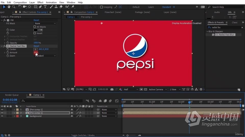Viewport: 245px width, 137px height.
Task: Toggle Region of Interest icon
Action: [x=141, y=89]
